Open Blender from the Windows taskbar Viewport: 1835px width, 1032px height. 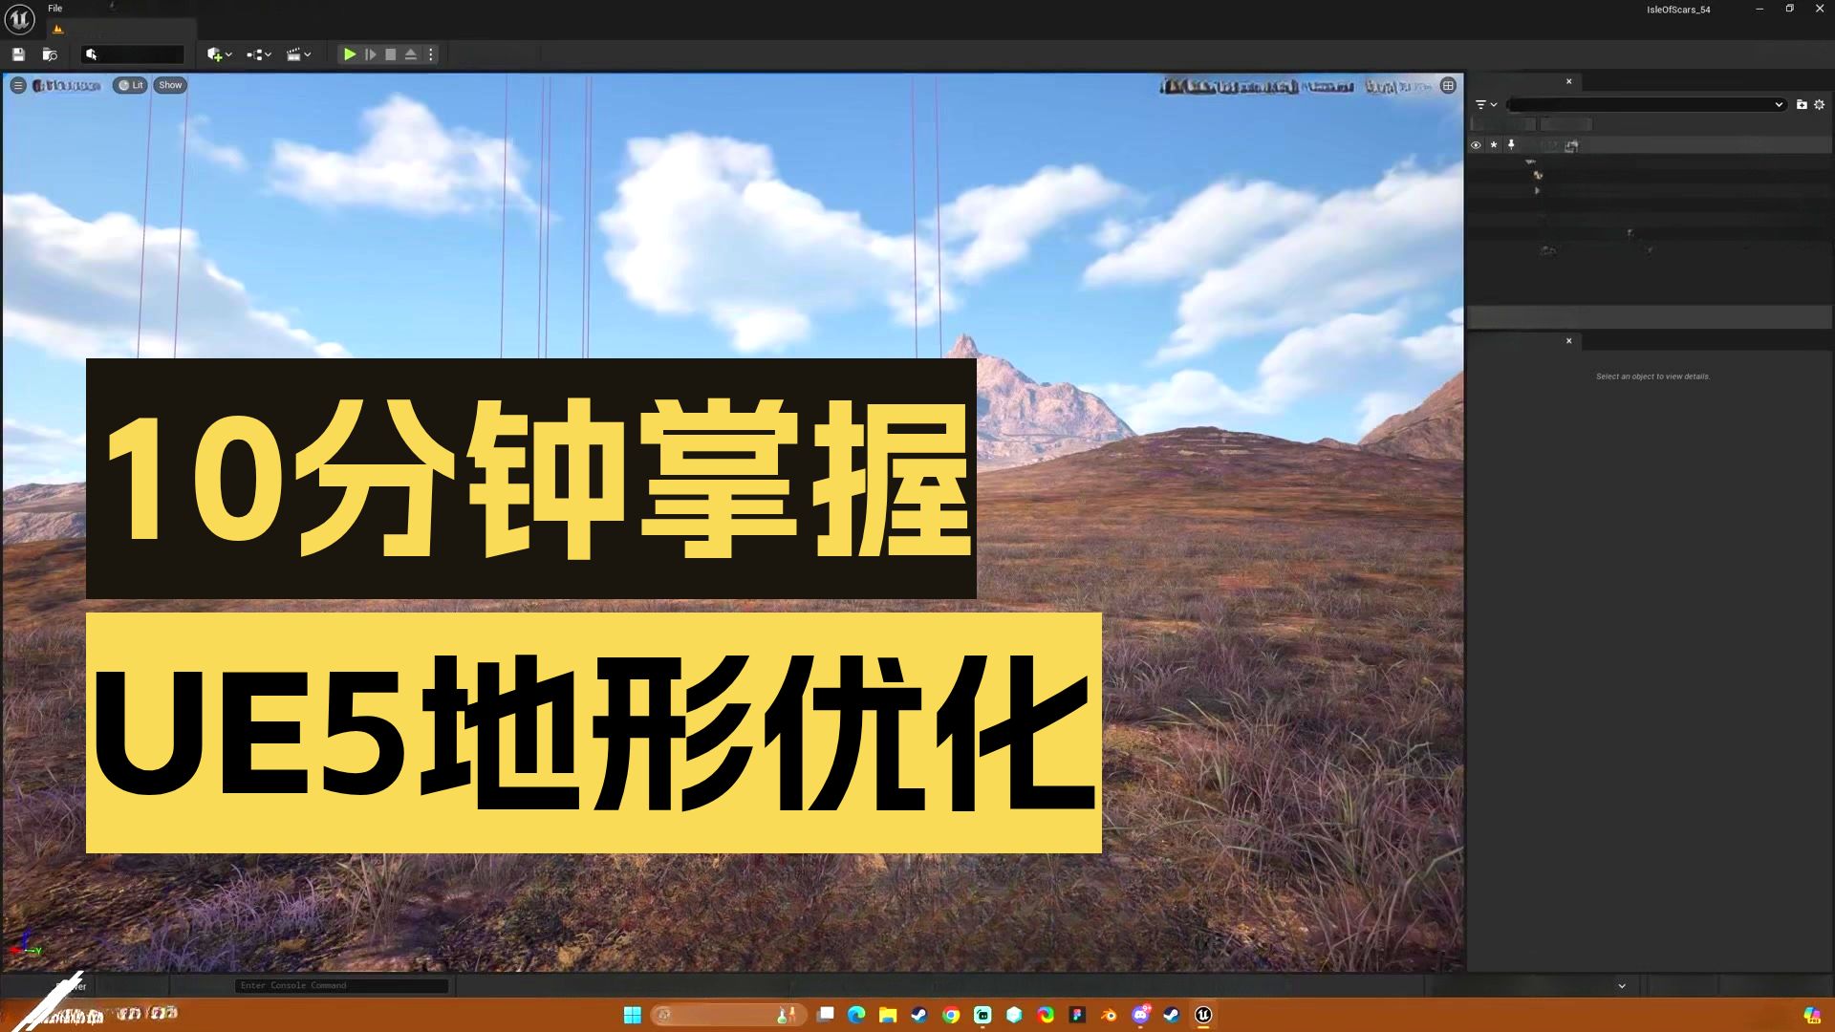coord(1109,1015)
